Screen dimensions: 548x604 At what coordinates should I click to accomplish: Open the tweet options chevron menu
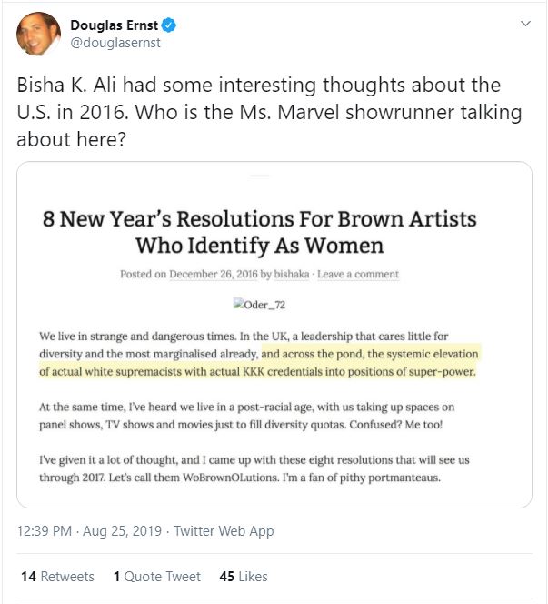pyautogui.click(x=525, y=23)
